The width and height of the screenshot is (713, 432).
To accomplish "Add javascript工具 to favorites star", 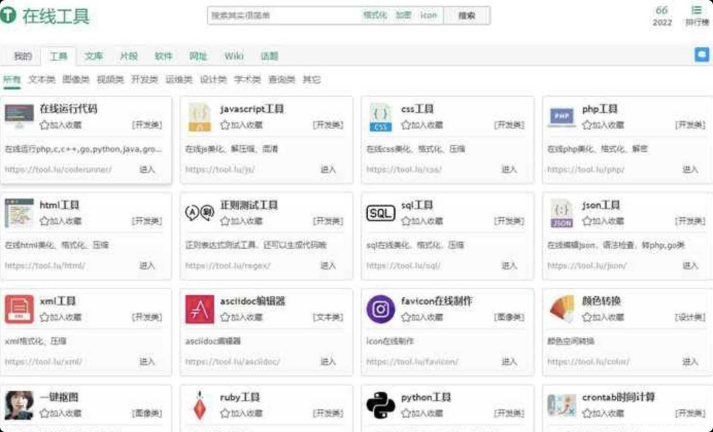I will tap(225, 125).
